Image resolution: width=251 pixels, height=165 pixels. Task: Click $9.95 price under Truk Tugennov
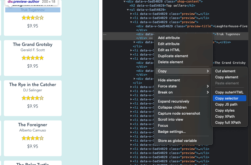(x=33, y=26)
